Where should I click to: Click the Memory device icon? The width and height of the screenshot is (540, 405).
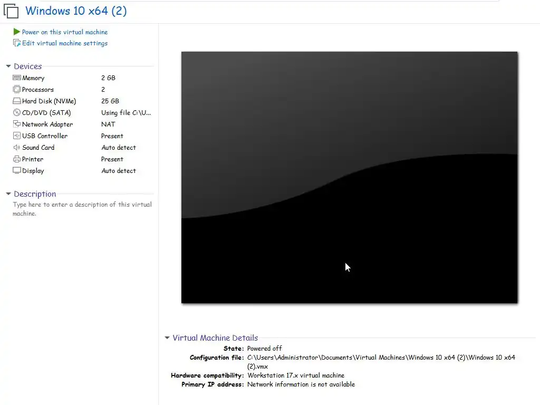coord(16,78)
